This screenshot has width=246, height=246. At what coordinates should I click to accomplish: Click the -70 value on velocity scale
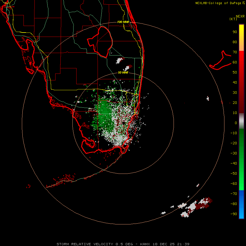pyautogui.click(x=234, y=194)
